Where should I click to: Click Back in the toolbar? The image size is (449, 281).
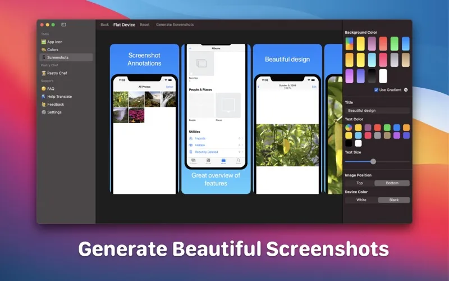(104, 25)
